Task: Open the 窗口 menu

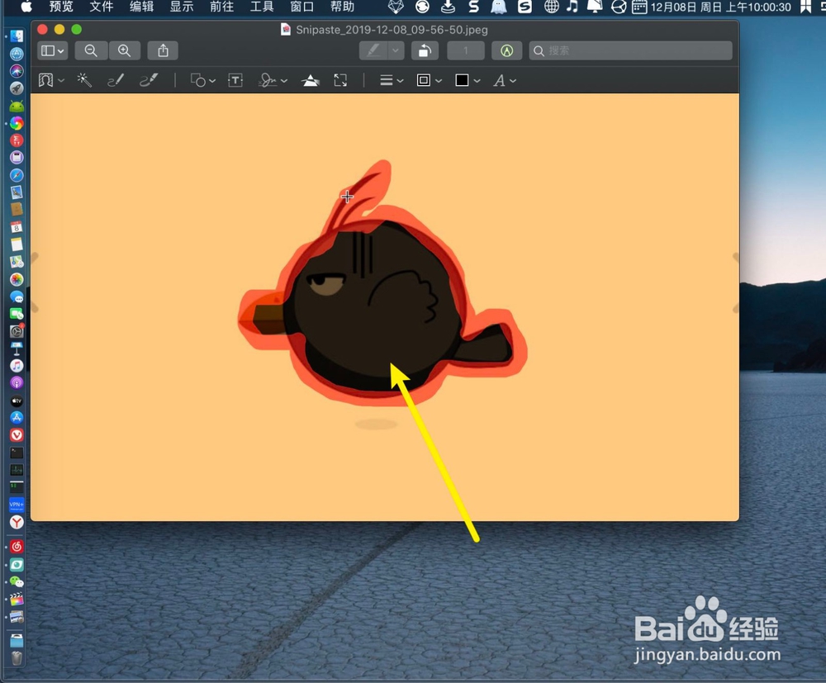Action: pyautogui.click(x=301, y=7)
